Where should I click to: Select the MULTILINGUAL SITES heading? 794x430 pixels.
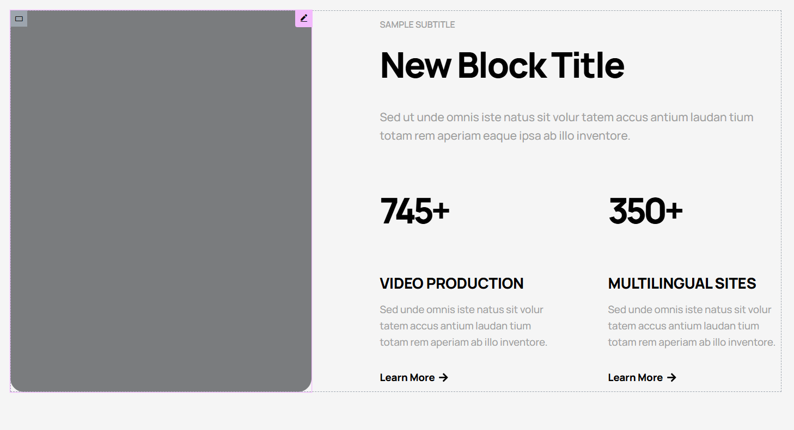point(682,283)
